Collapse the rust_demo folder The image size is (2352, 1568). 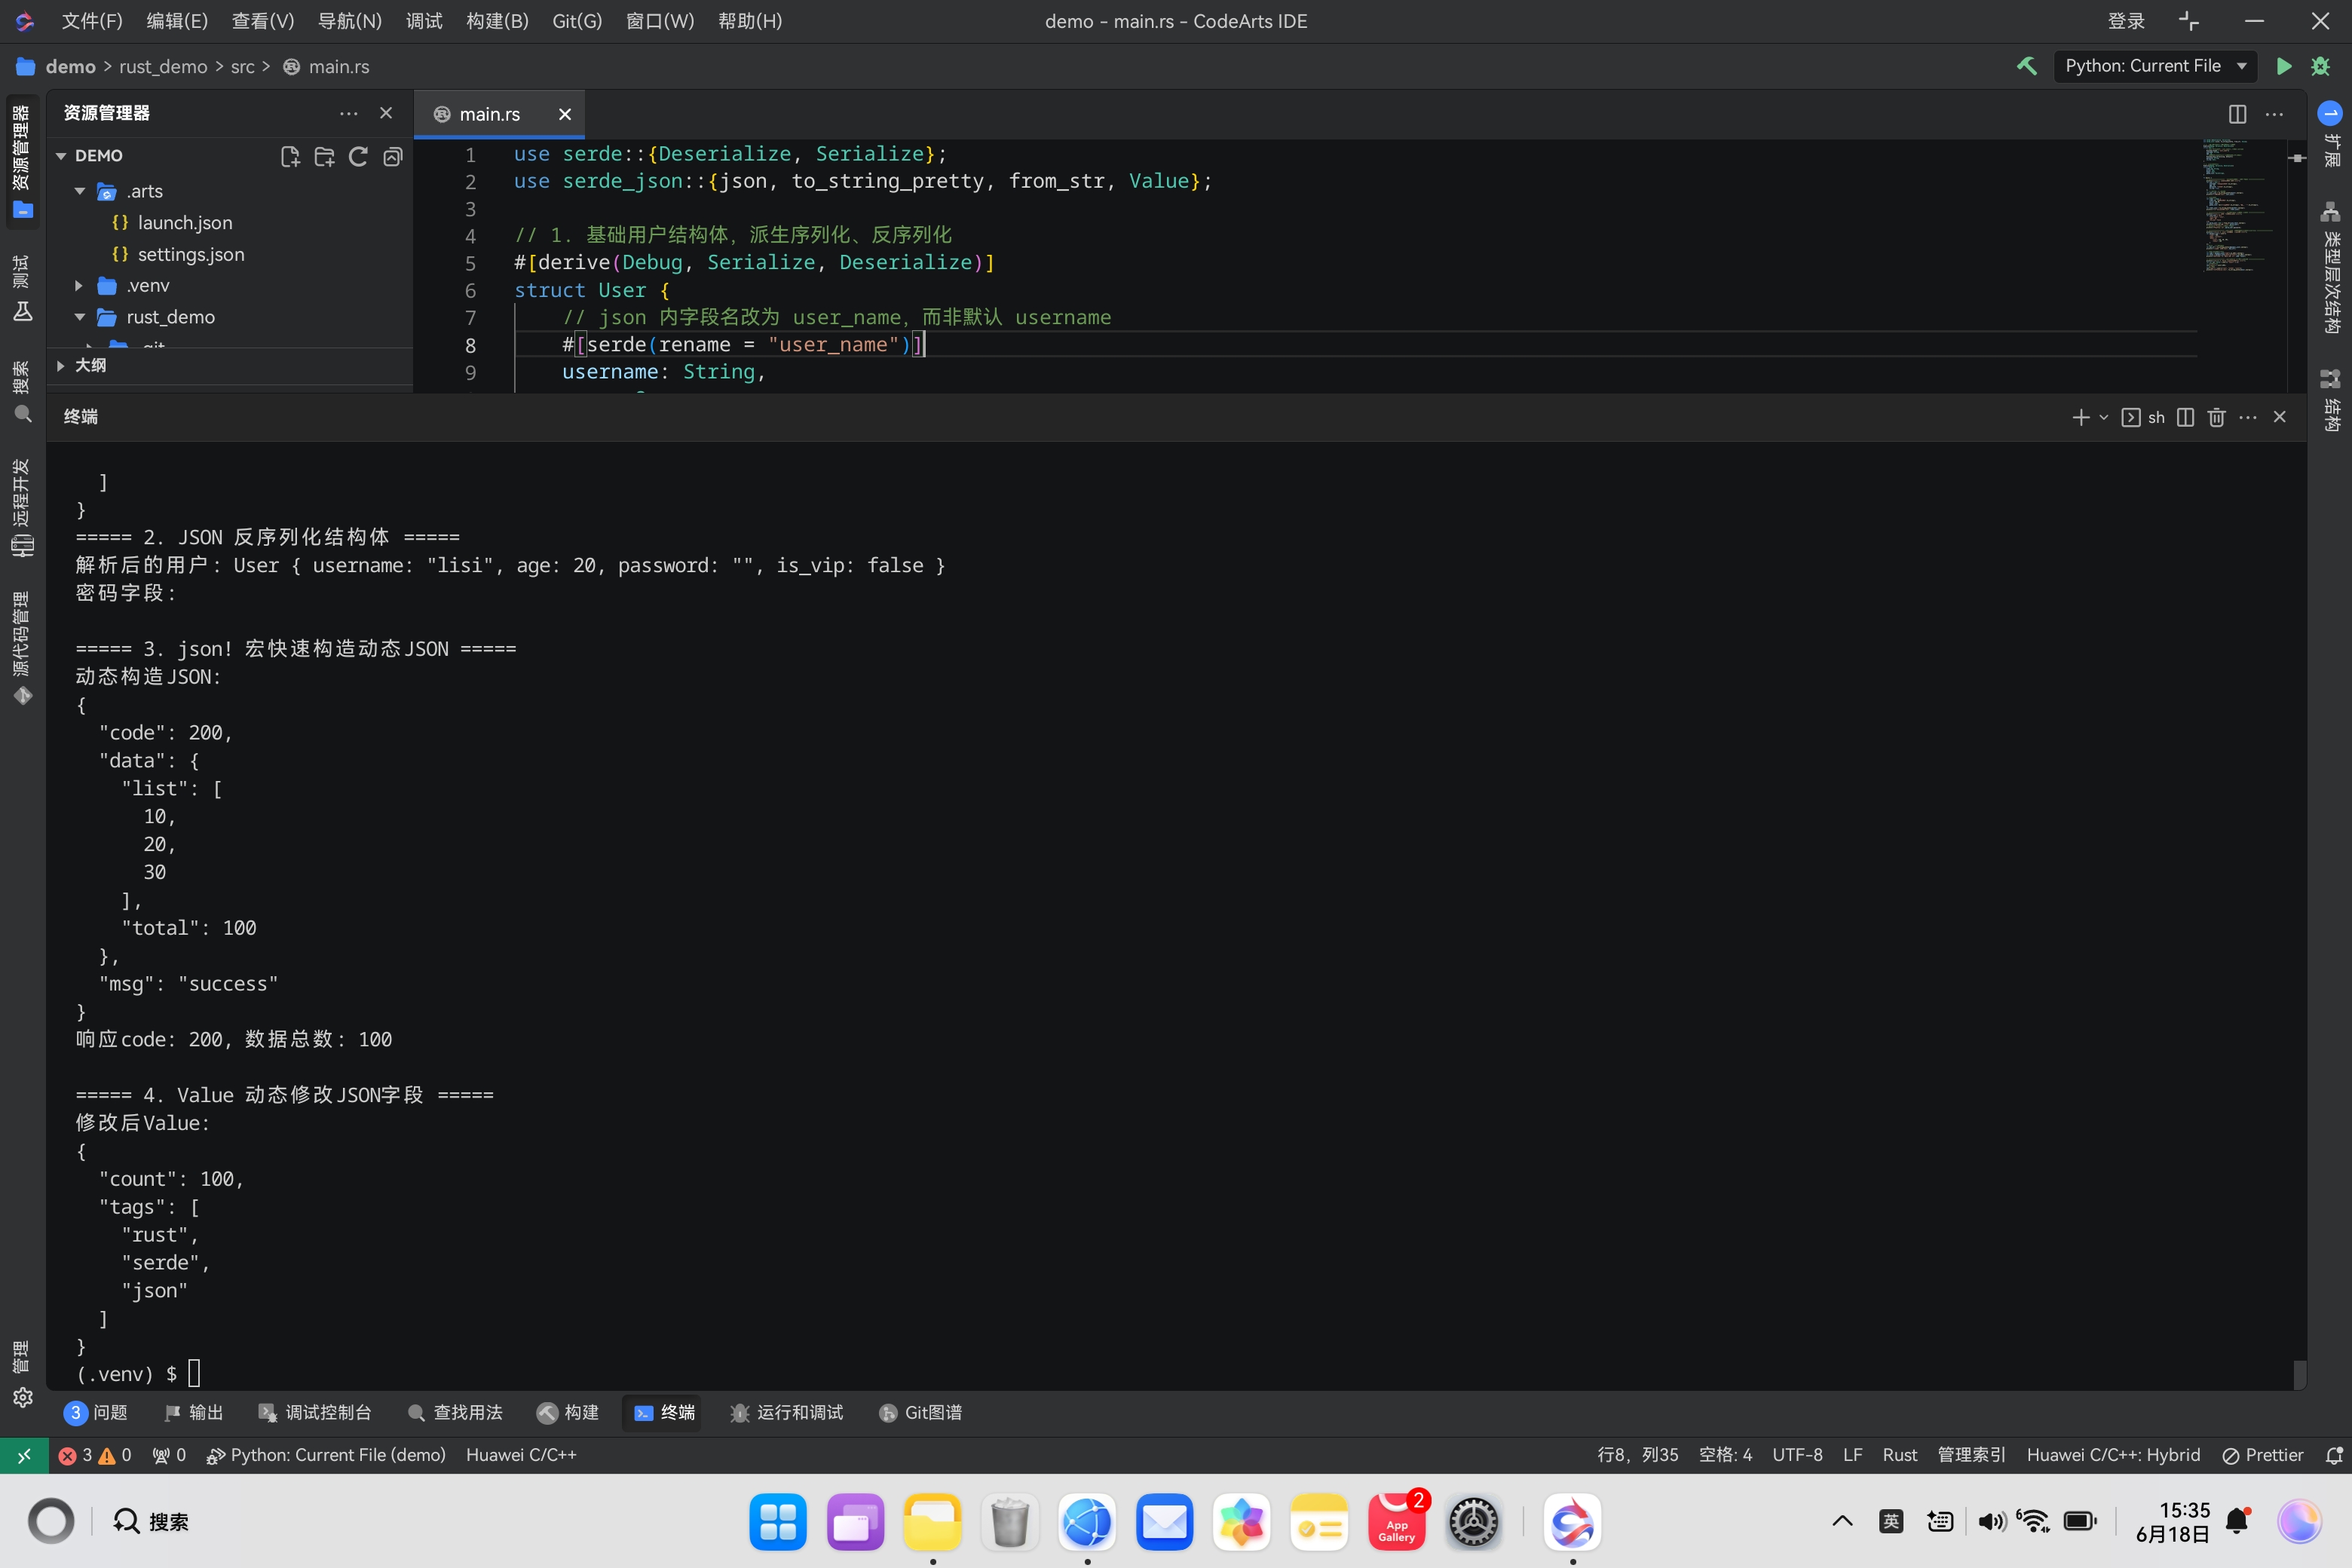click(x=80, y=317)
